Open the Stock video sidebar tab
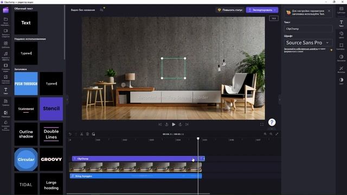 pyautogui.click(x=6, y=68)
